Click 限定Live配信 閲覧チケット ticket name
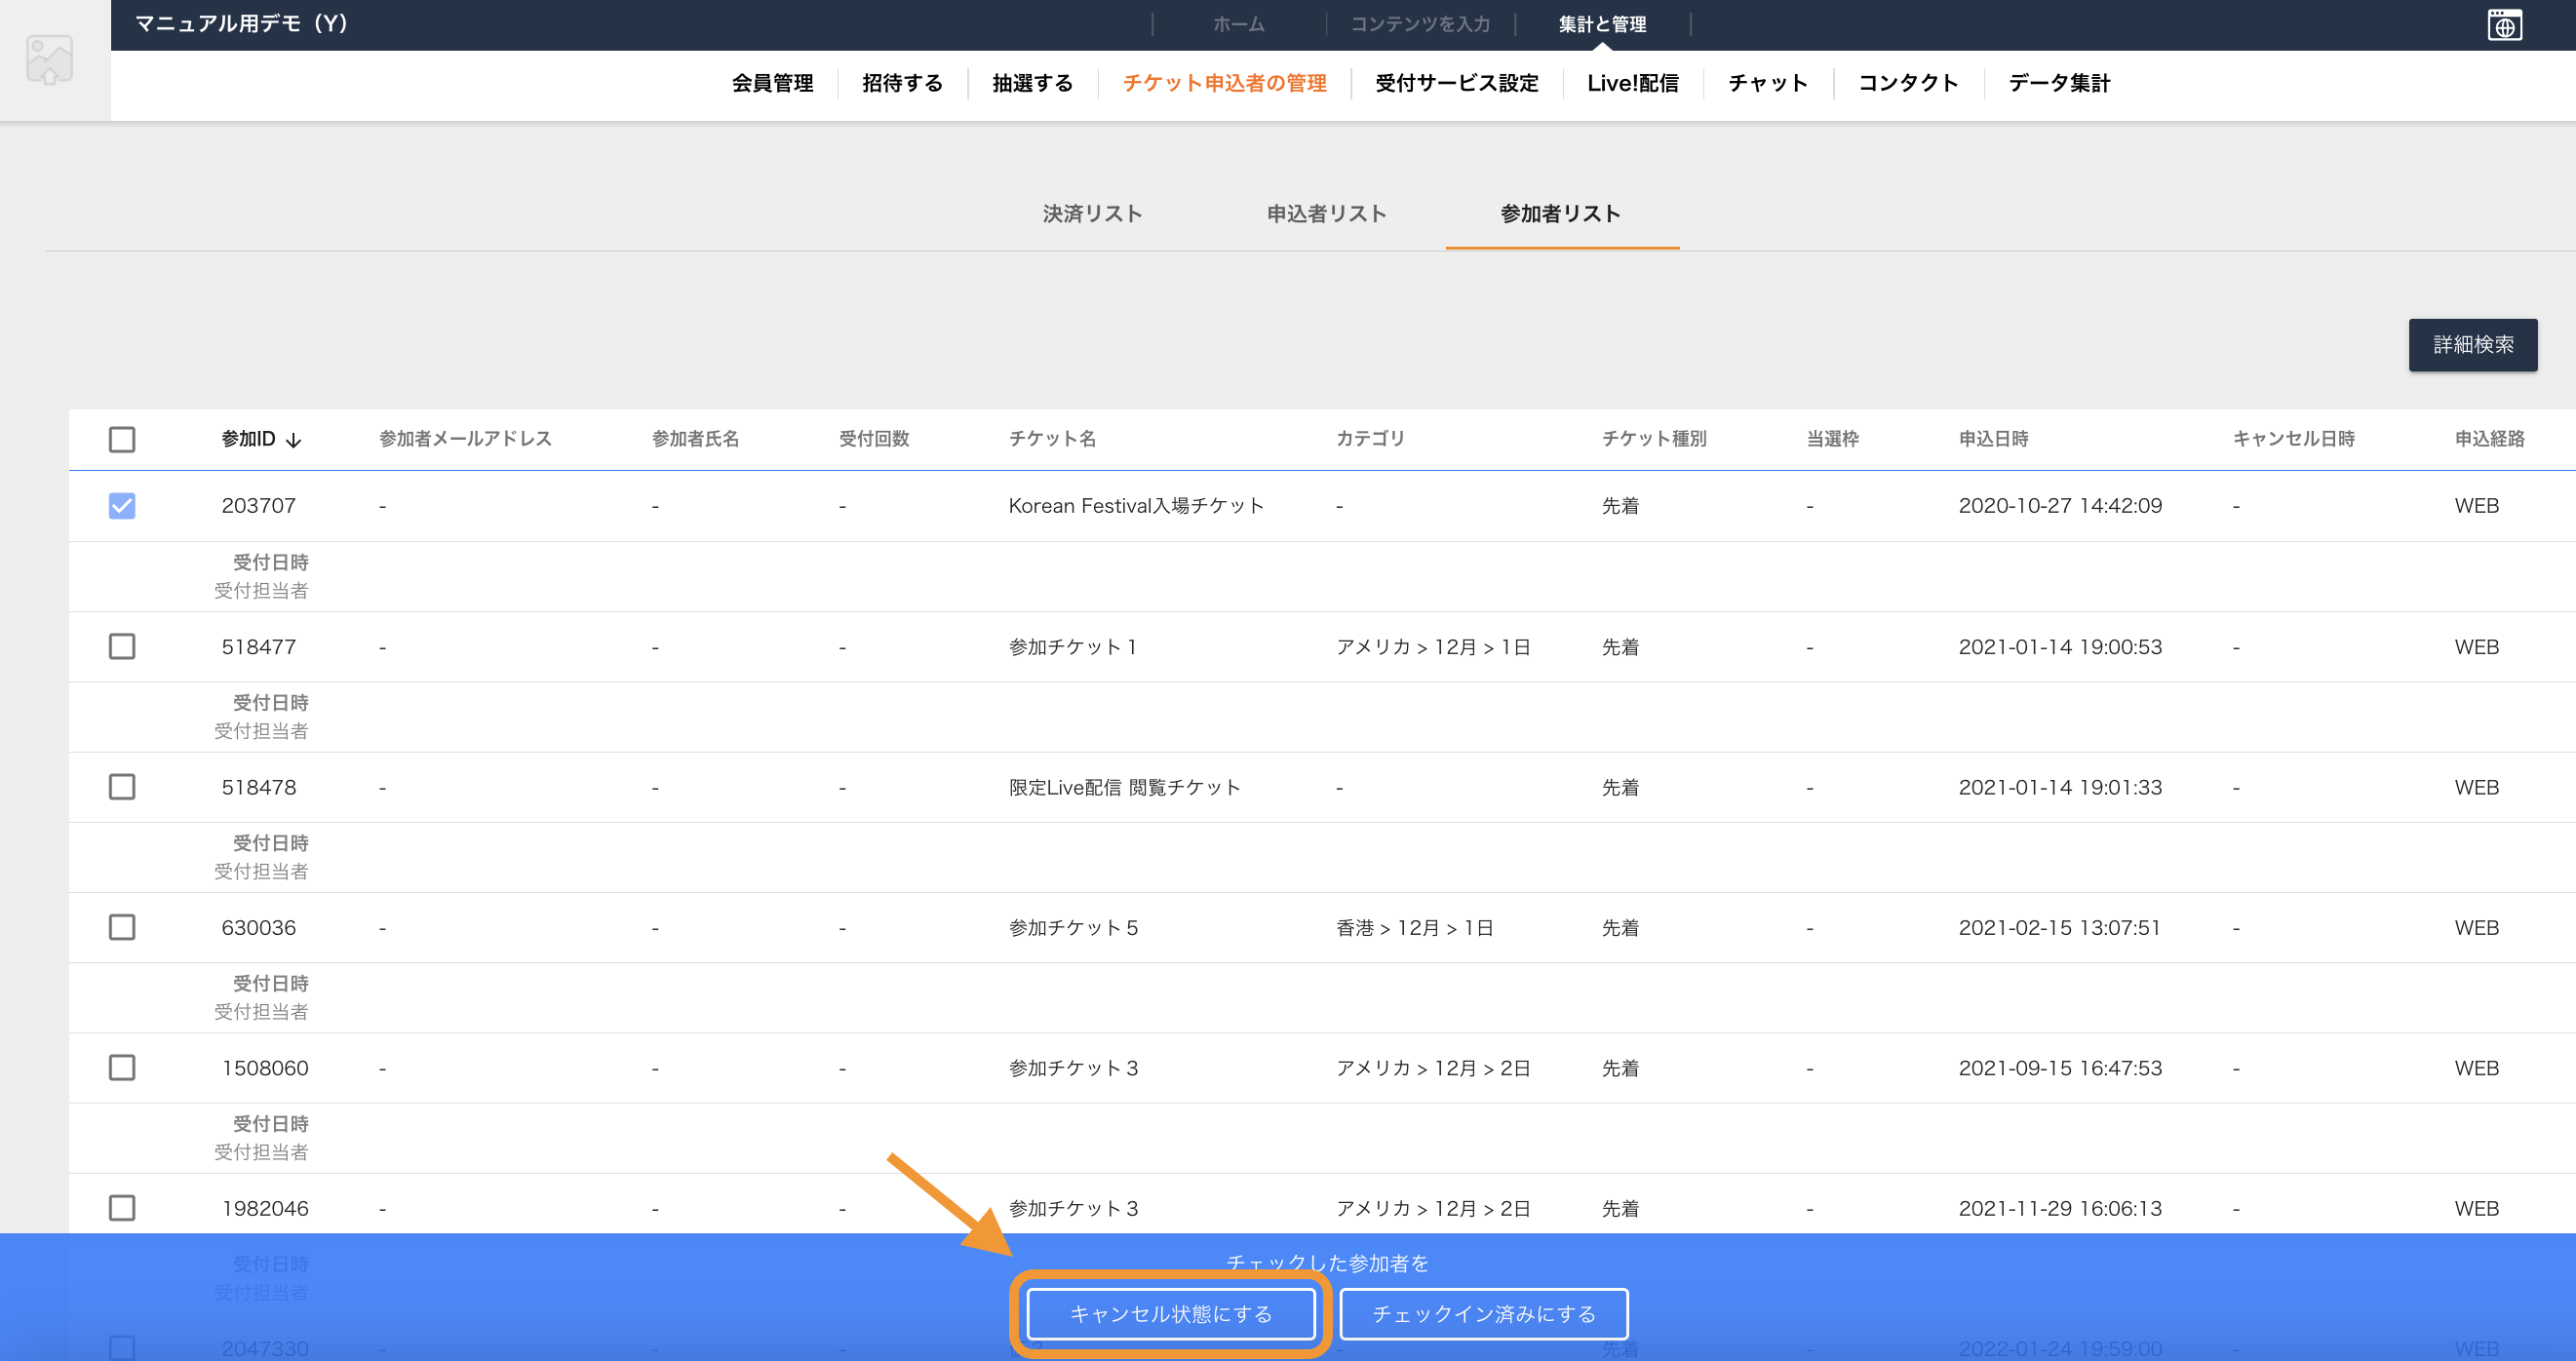2576x1361 pixels. click(1124, 787)
